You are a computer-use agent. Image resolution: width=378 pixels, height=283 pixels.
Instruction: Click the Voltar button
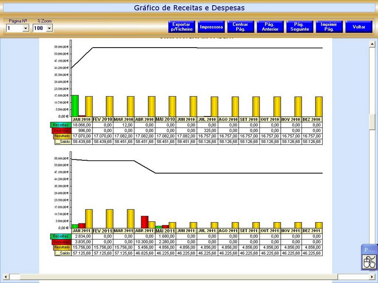359,27
